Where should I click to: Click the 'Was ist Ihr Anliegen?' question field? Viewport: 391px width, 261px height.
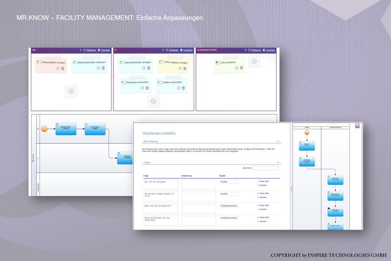click(161, 184)
